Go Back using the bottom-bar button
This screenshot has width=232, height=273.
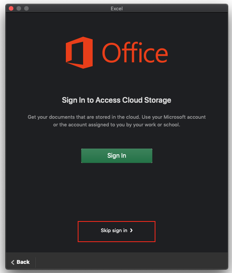[x=20, y=262]
